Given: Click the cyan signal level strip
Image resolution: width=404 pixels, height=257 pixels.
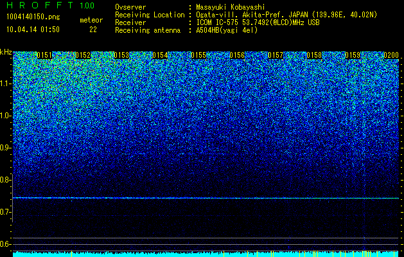Looking at the screenshot, I should (206, 254).
